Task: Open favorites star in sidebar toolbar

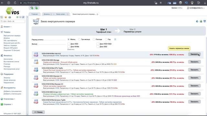Action: click(6, 17)
